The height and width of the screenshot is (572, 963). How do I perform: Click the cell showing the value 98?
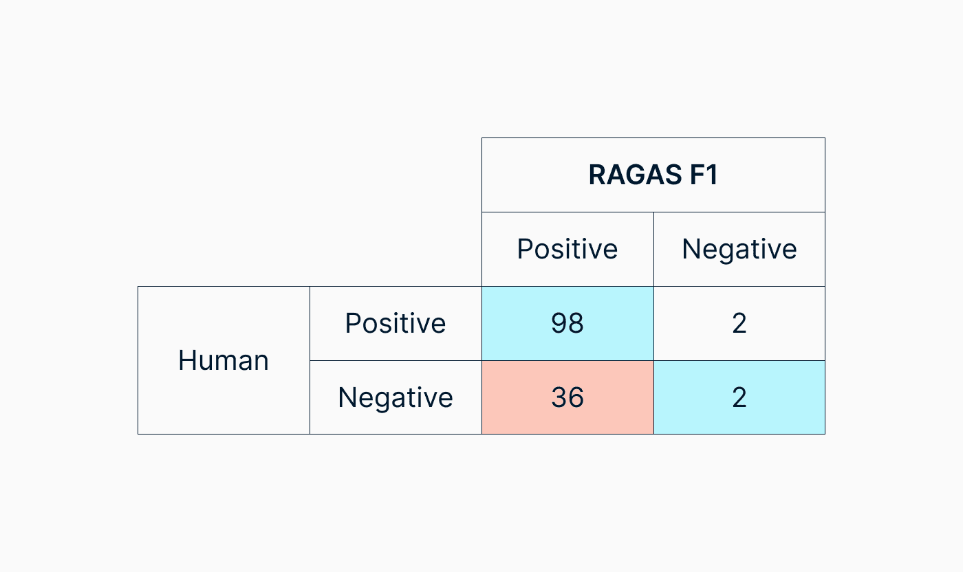pos(567,323)
